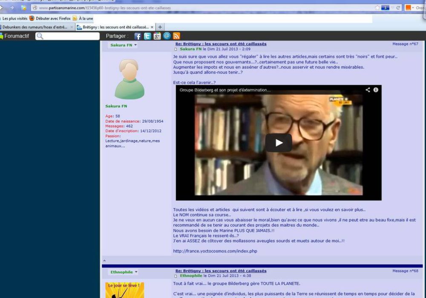The image size is (426, 298).
Task: Click the video share icon
Action: click(368, 90)
